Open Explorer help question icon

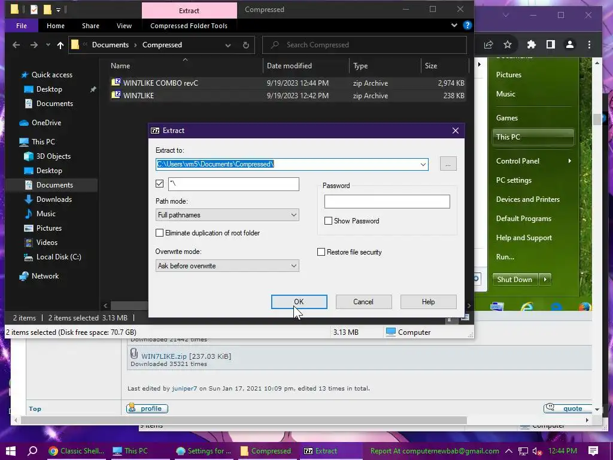coord(467,25)
